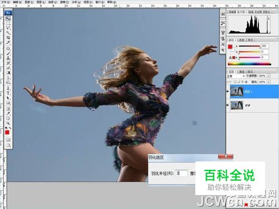Open the 图像 menu
This screenshot has width=279, height=209.
coord(29,2)
